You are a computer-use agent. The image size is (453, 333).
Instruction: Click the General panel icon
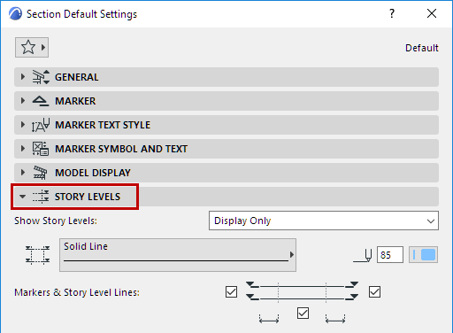41,77
